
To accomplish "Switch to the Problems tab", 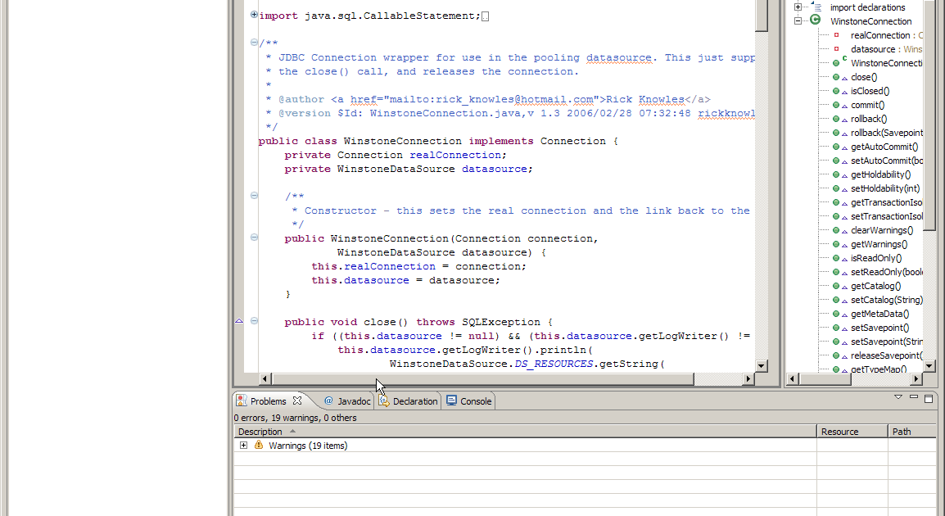I will pyautogui.click(x=269, y=401).
